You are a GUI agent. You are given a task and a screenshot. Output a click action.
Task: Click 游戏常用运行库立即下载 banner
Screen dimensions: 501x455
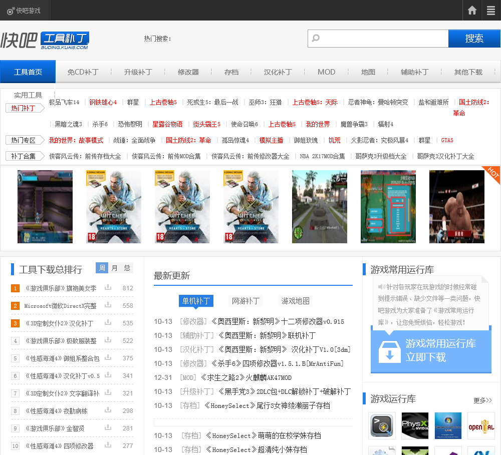click(x=431, y=350)
